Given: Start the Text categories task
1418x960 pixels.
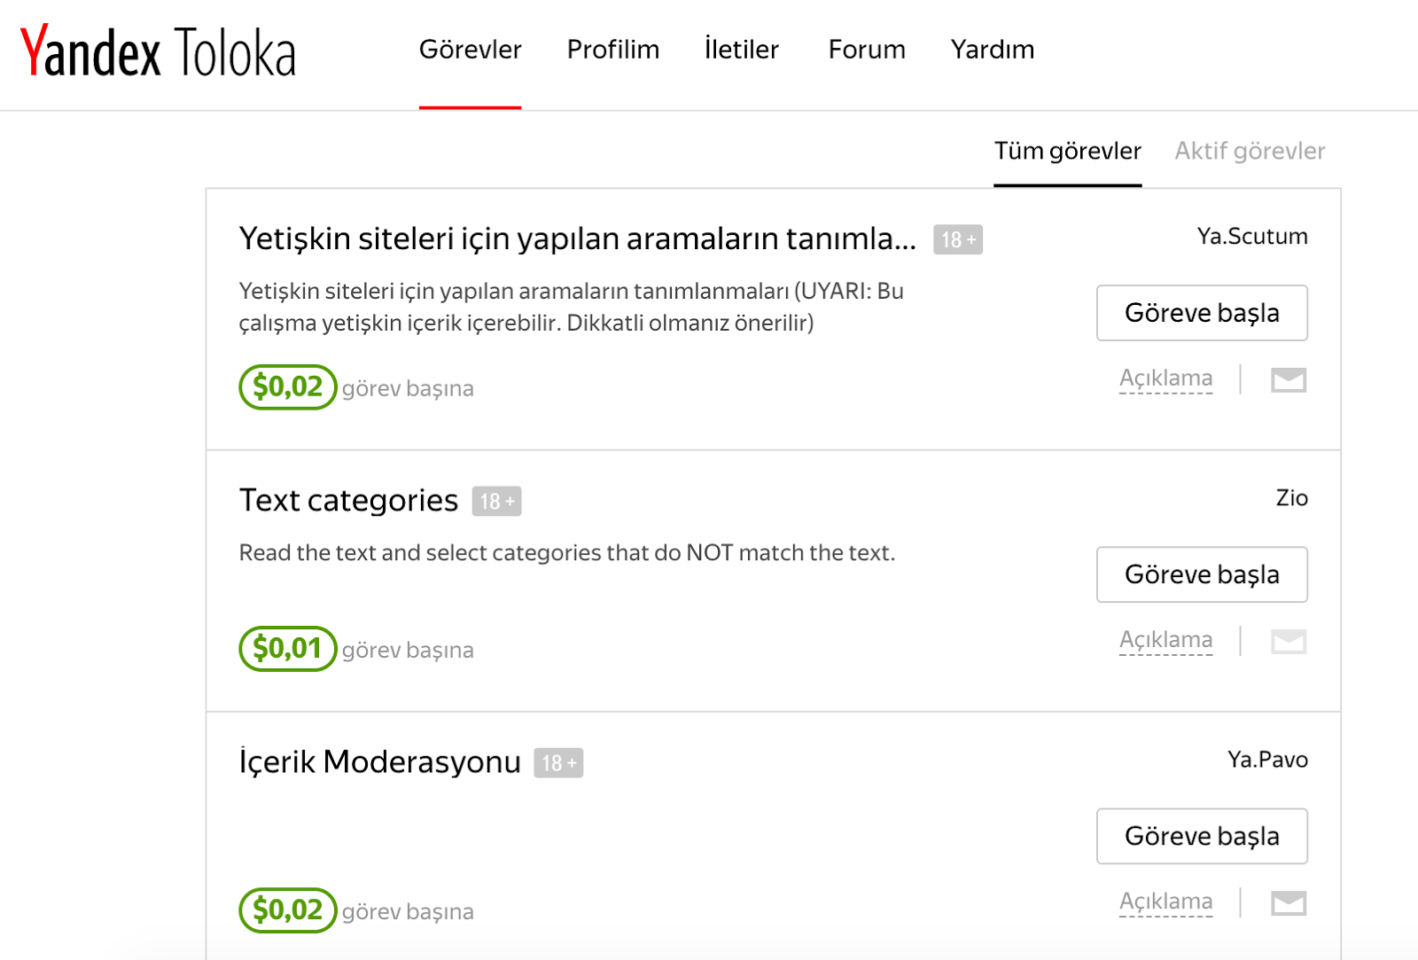Looking at the screenshot, I should [x=1201, y=574].
